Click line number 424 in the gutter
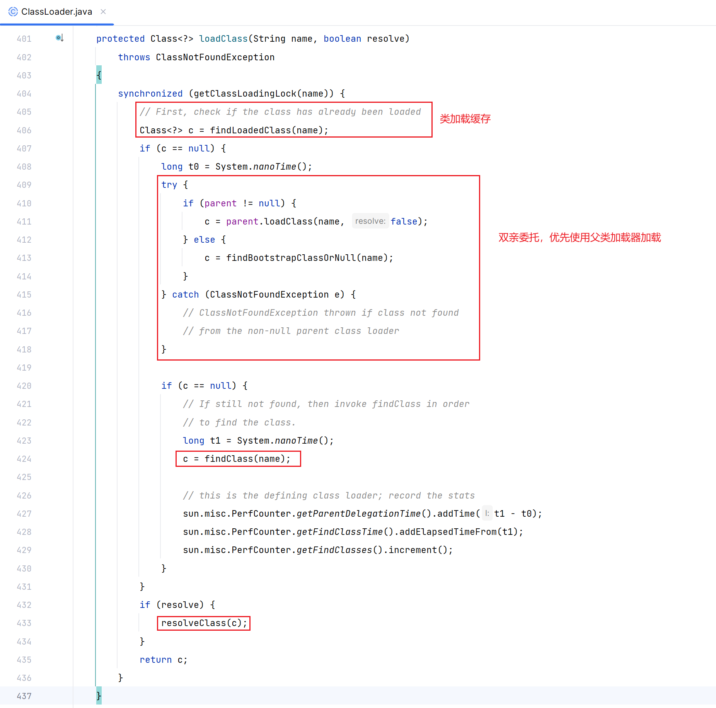 tap(24, 459)
